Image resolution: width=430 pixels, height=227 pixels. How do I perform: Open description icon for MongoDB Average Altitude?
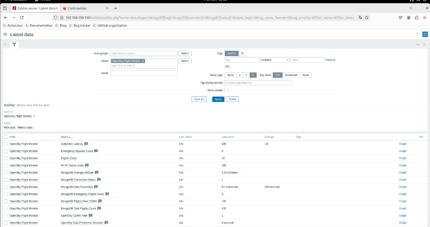[96, 173]
